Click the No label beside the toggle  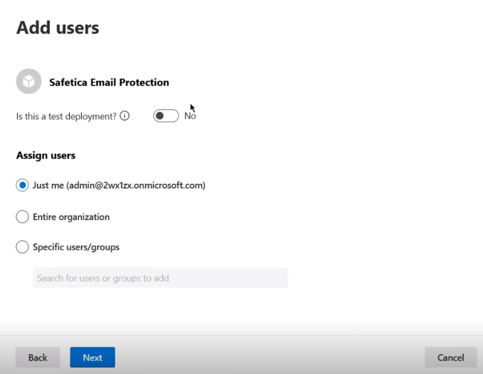tap(191, 116)
